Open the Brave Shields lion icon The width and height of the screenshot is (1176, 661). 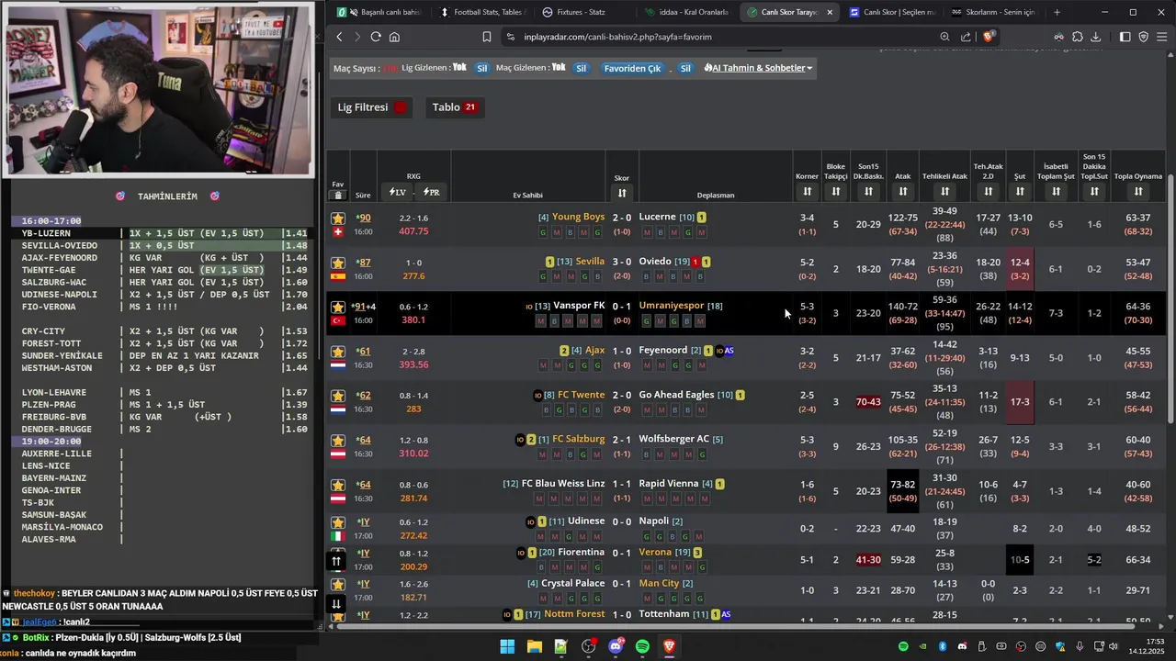tap(989, 37)
